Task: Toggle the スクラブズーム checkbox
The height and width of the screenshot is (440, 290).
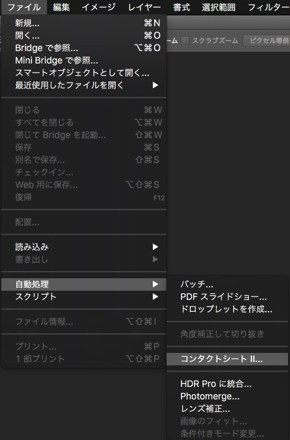Action: pyautogui.click(x=185, y=41)
